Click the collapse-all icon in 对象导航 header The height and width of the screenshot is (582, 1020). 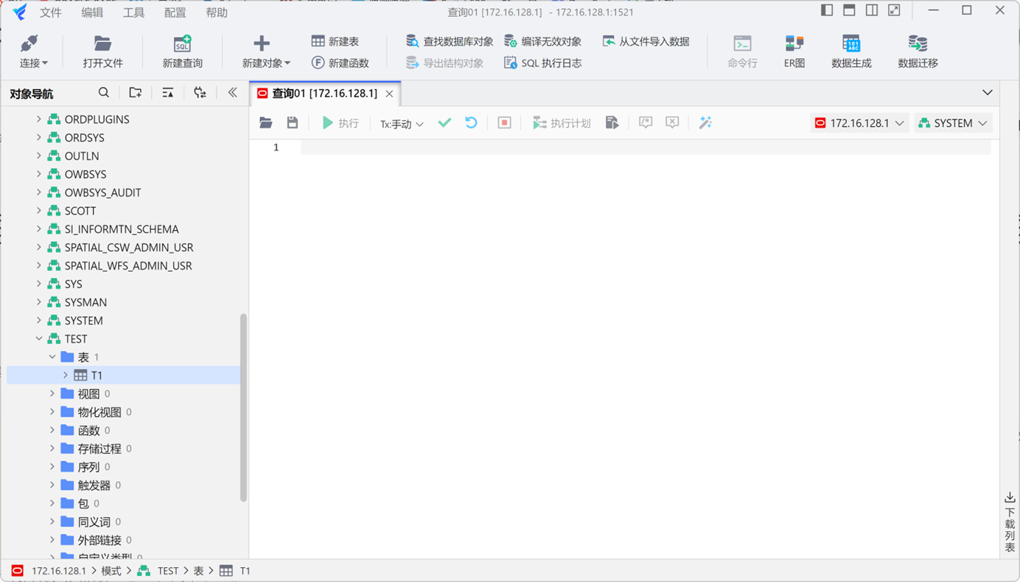point(168,93)
